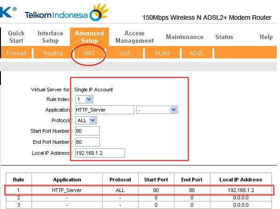Click the Application name text field

[104, 110]
